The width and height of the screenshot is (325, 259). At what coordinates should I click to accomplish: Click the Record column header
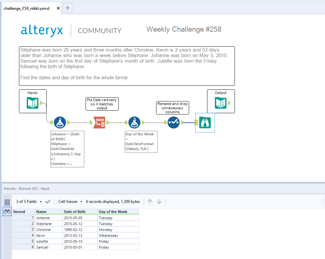[24, 212]
